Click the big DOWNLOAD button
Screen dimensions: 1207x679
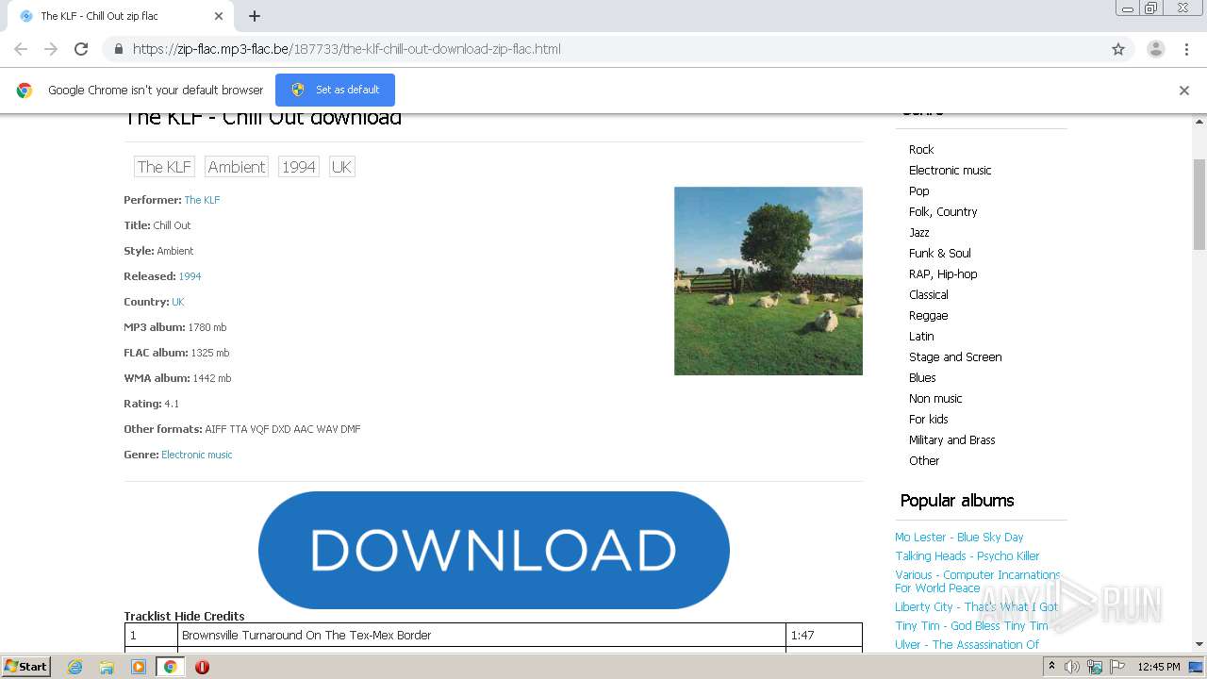click(x=494, y=550)
